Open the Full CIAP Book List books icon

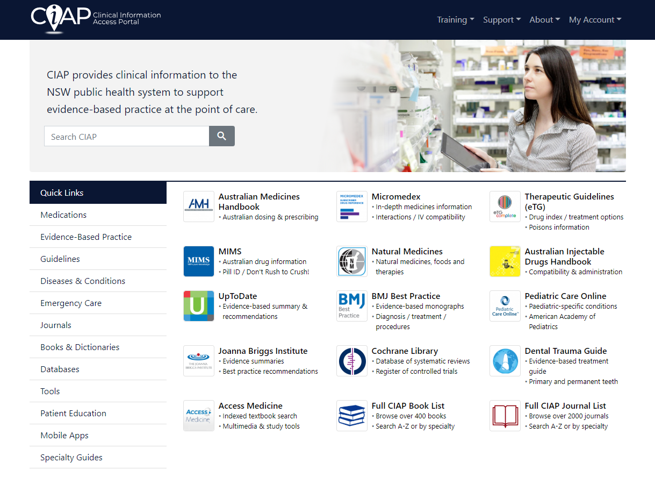351,416
